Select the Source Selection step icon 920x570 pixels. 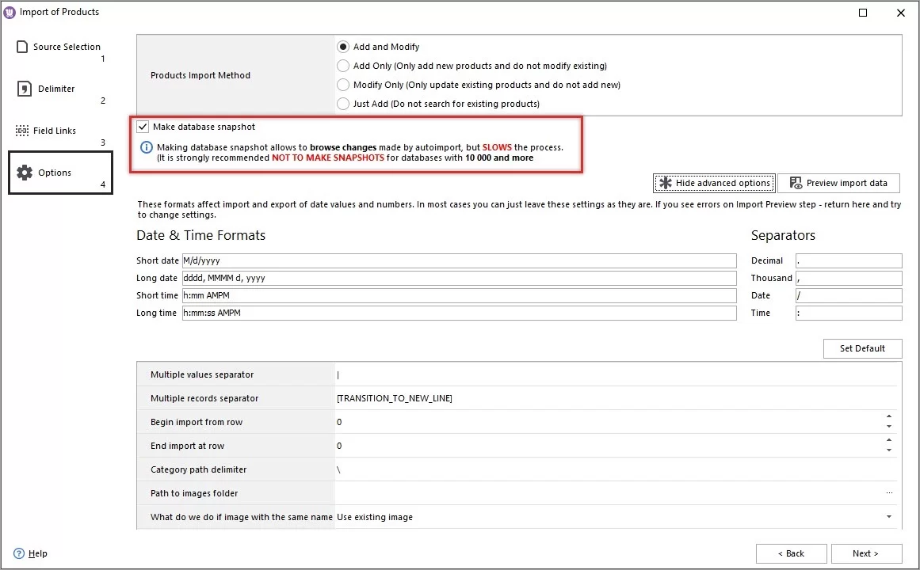coord(22,46)
